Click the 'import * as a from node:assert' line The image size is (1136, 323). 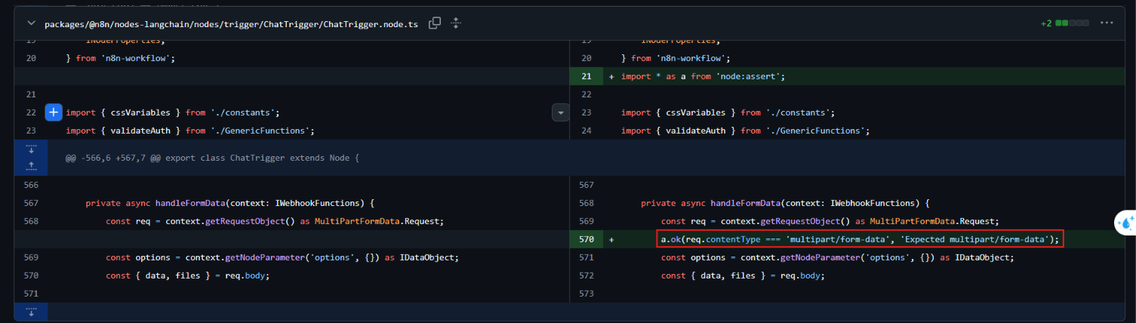coord(703,76)
